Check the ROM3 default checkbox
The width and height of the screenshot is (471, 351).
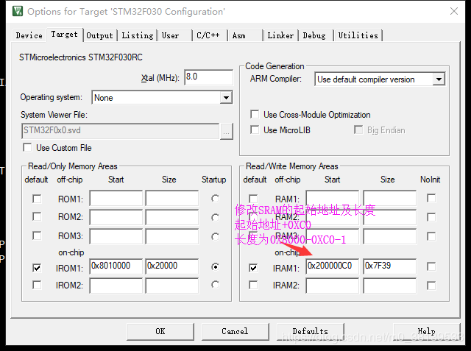tap(37, 235)
